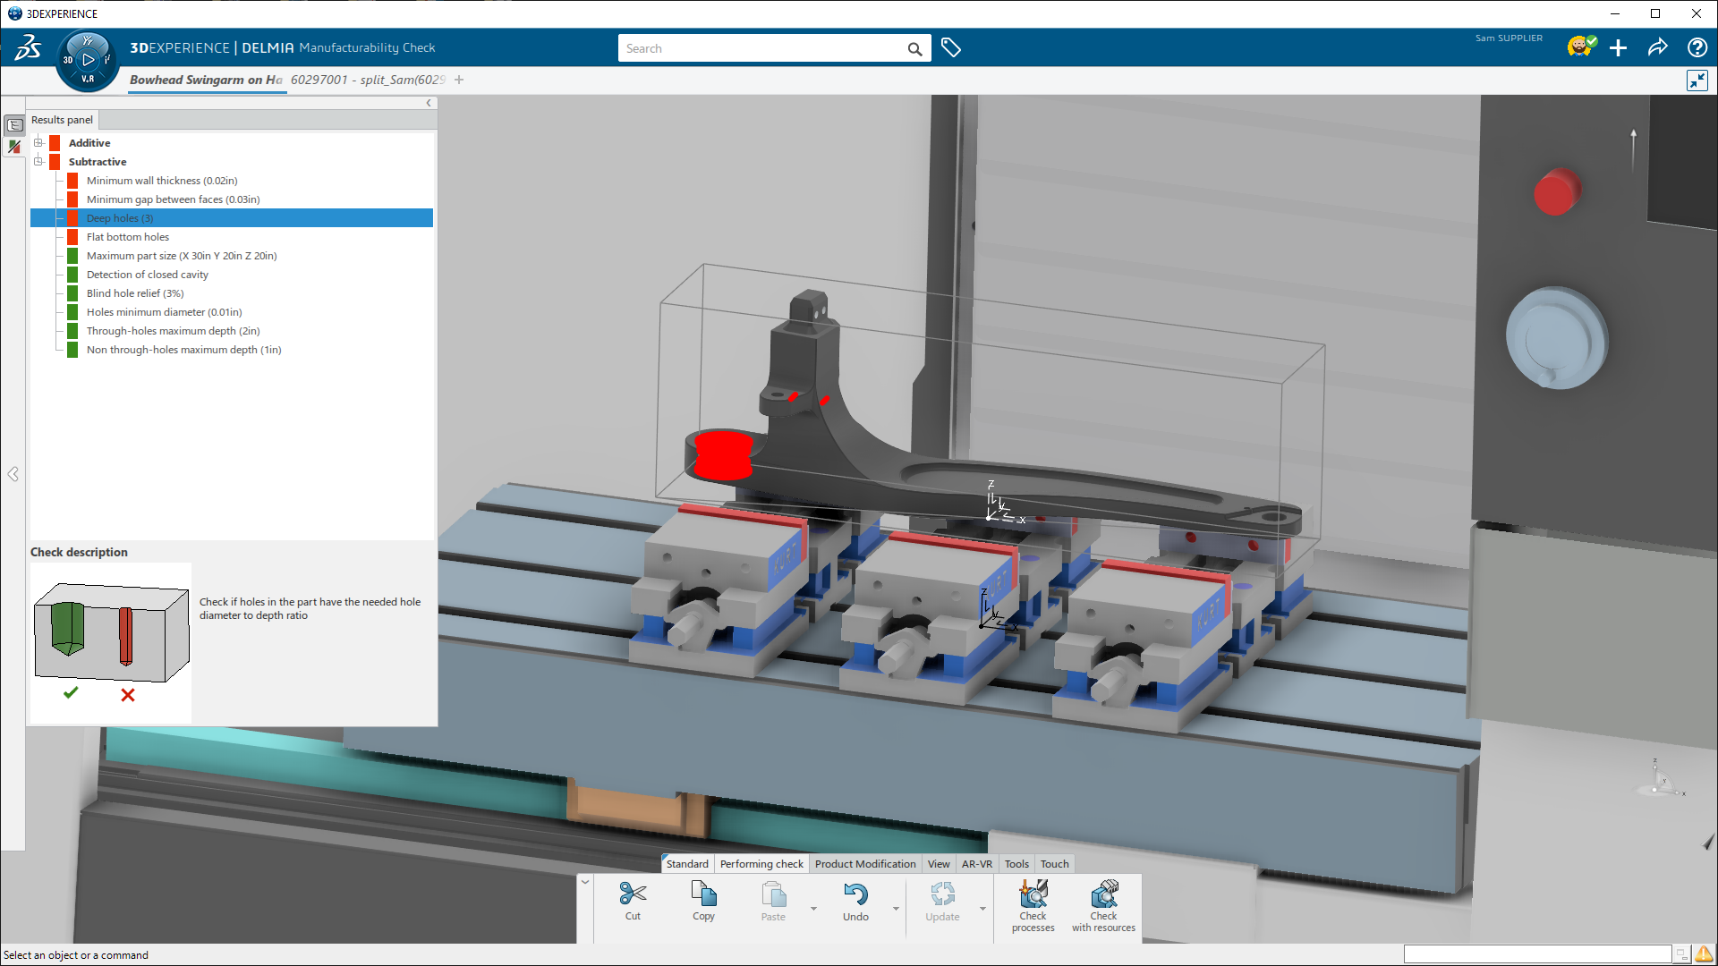Open the 3D compass play button
This screenshot has width=1718, height=966.
click(88, 60)
